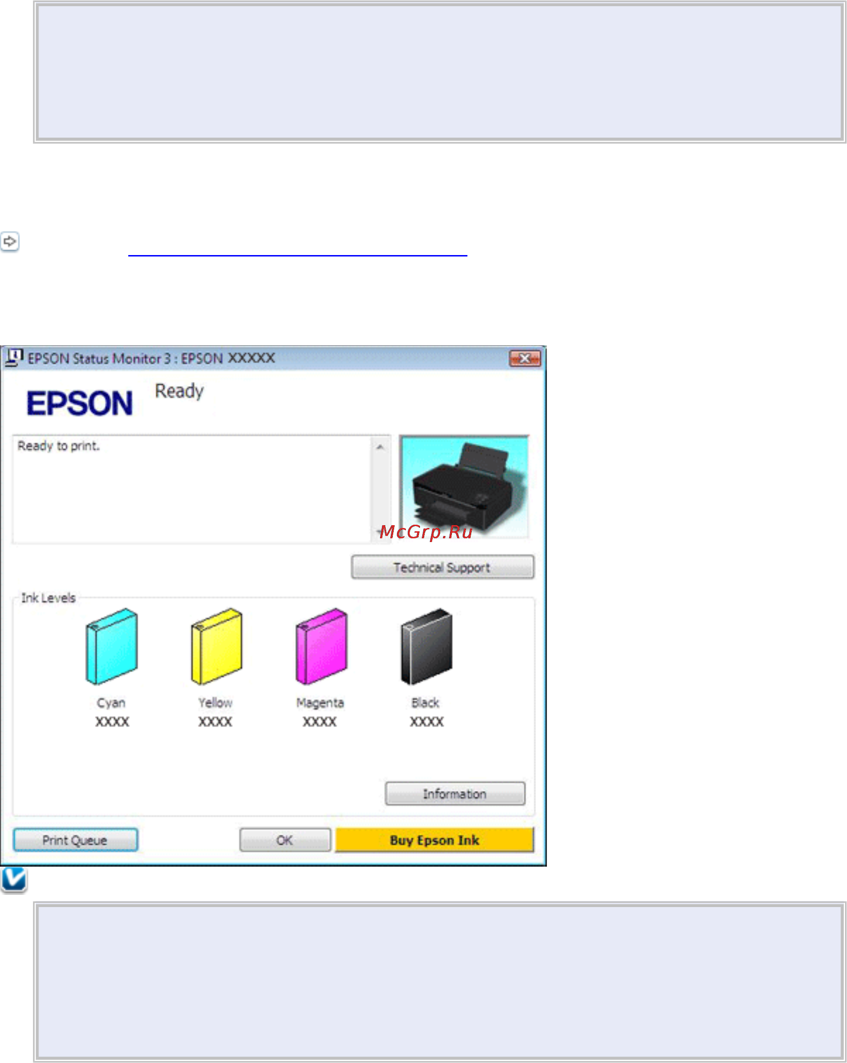This screenshot has height=1063, width=847.
Task: Click the 'Magenta' ink label
Action: click(320, 703)
